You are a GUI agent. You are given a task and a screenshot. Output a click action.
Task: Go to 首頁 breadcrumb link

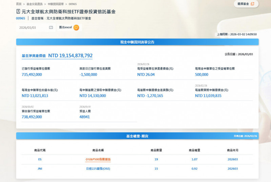tap(19, 4)
